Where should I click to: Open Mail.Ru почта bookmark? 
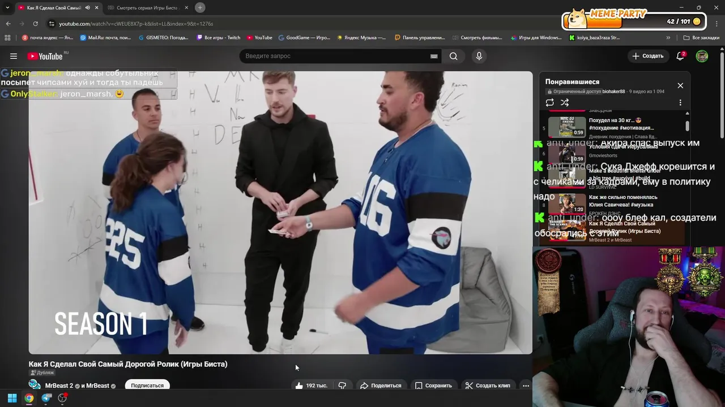[x=106, y=38]
